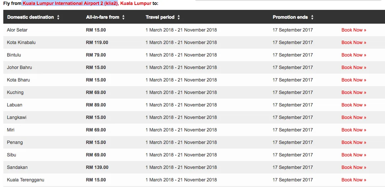Select Book Now for Bintulu
Viewport: 385px width, 187px height.
tap(354, 55)
